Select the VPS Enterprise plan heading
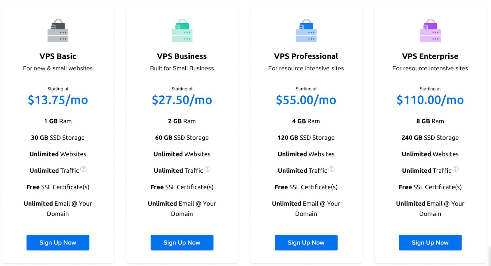The height and width of the screenshot is (266, 491). click(x=430, y=56)
